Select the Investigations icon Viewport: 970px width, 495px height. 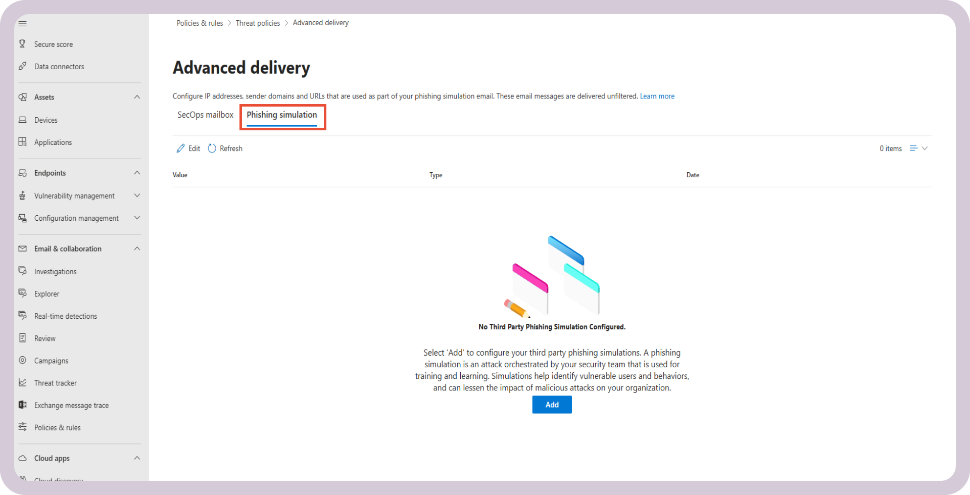[x=23, y=271]
